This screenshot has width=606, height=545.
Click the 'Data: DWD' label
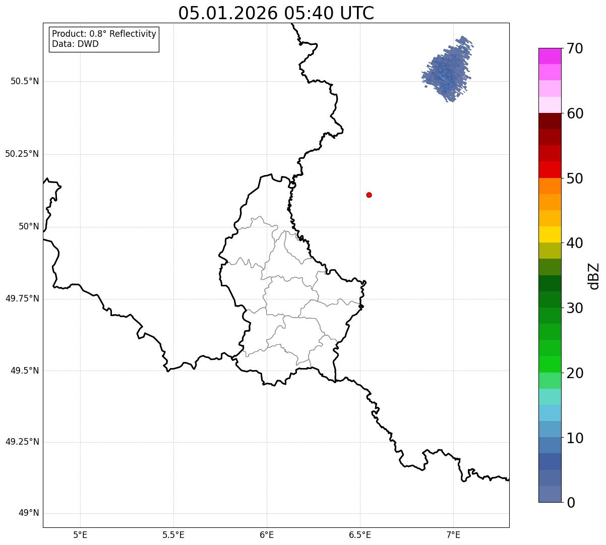point(75,44)
